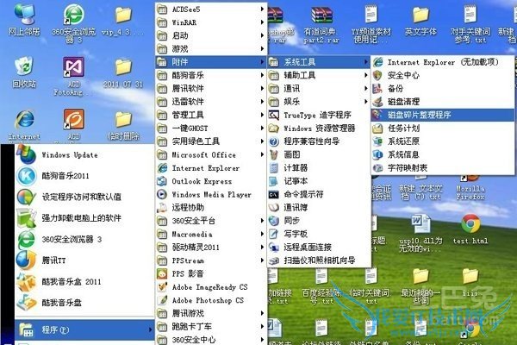Click the 写字板 WordPad icon
Viewport: 517px width, 345px height.
(x=274, y=234)
